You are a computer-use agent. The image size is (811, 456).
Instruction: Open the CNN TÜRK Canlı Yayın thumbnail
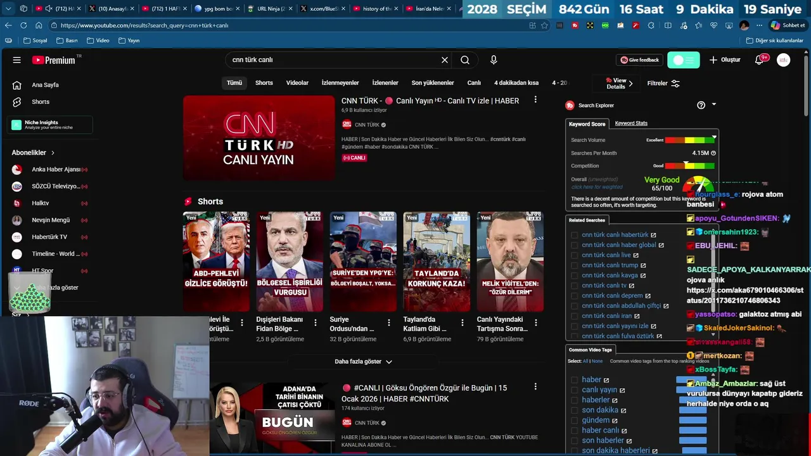259,138
